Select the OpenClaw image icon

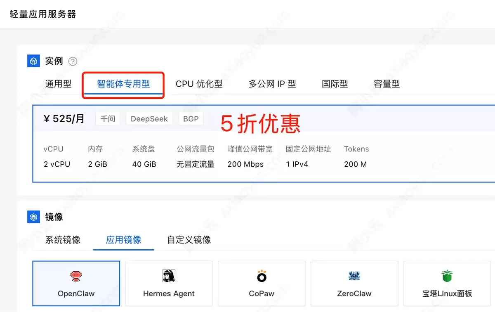(x=76, y=276)
